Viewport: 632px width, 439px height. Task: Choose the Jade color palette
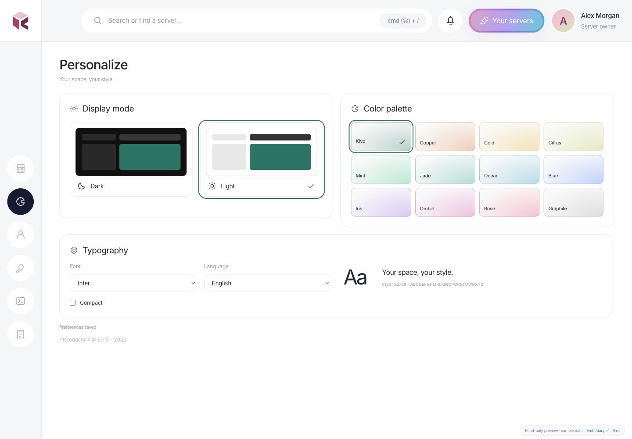[445, 169]
